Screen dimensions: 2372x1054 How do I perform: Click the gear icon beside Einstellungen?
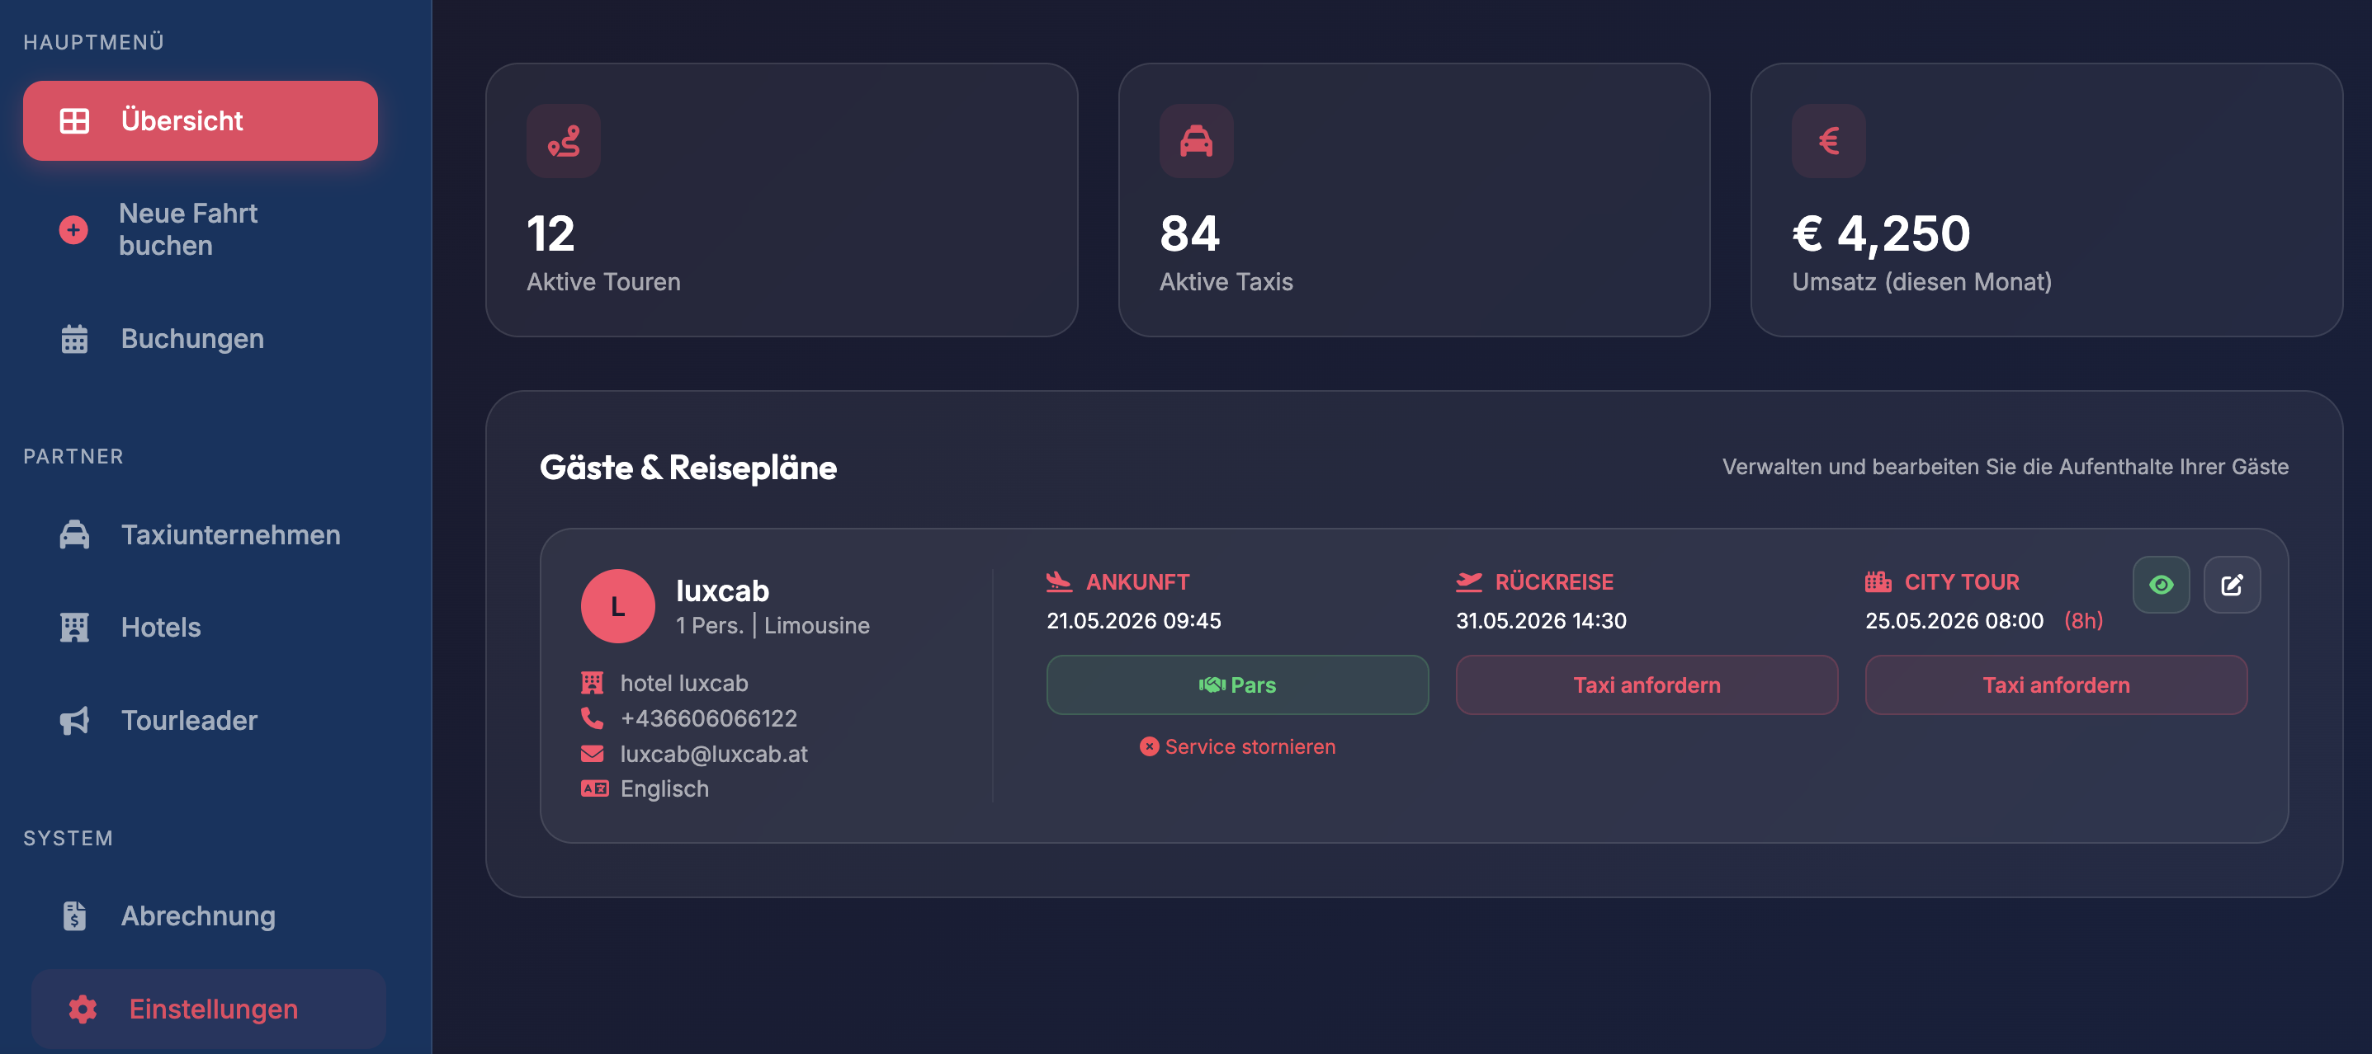point(83,1009)
